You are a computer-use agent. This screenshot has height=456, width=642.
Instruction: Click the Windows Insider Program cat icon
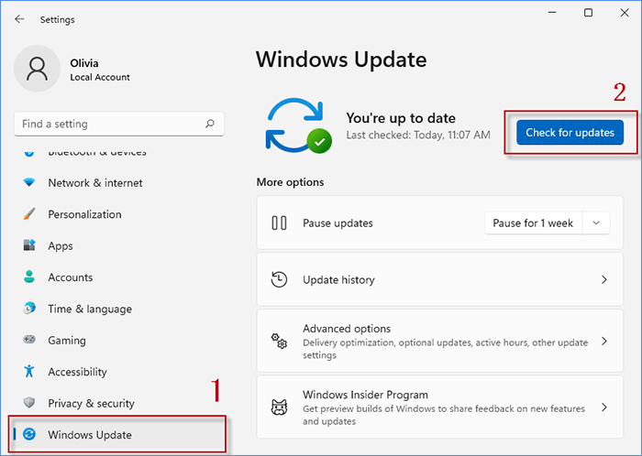pyautogui.click(x=279, y=407)
